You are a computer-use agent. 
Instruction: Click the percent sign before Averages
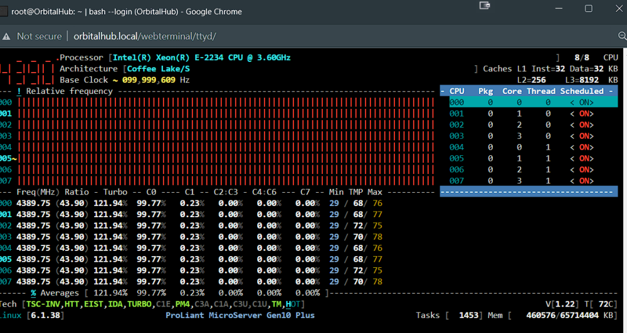pyautogui.click(x=34, y=293)
